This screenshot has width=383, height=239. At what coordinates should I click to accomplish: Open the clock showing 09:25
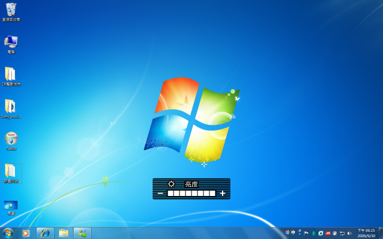366,233
